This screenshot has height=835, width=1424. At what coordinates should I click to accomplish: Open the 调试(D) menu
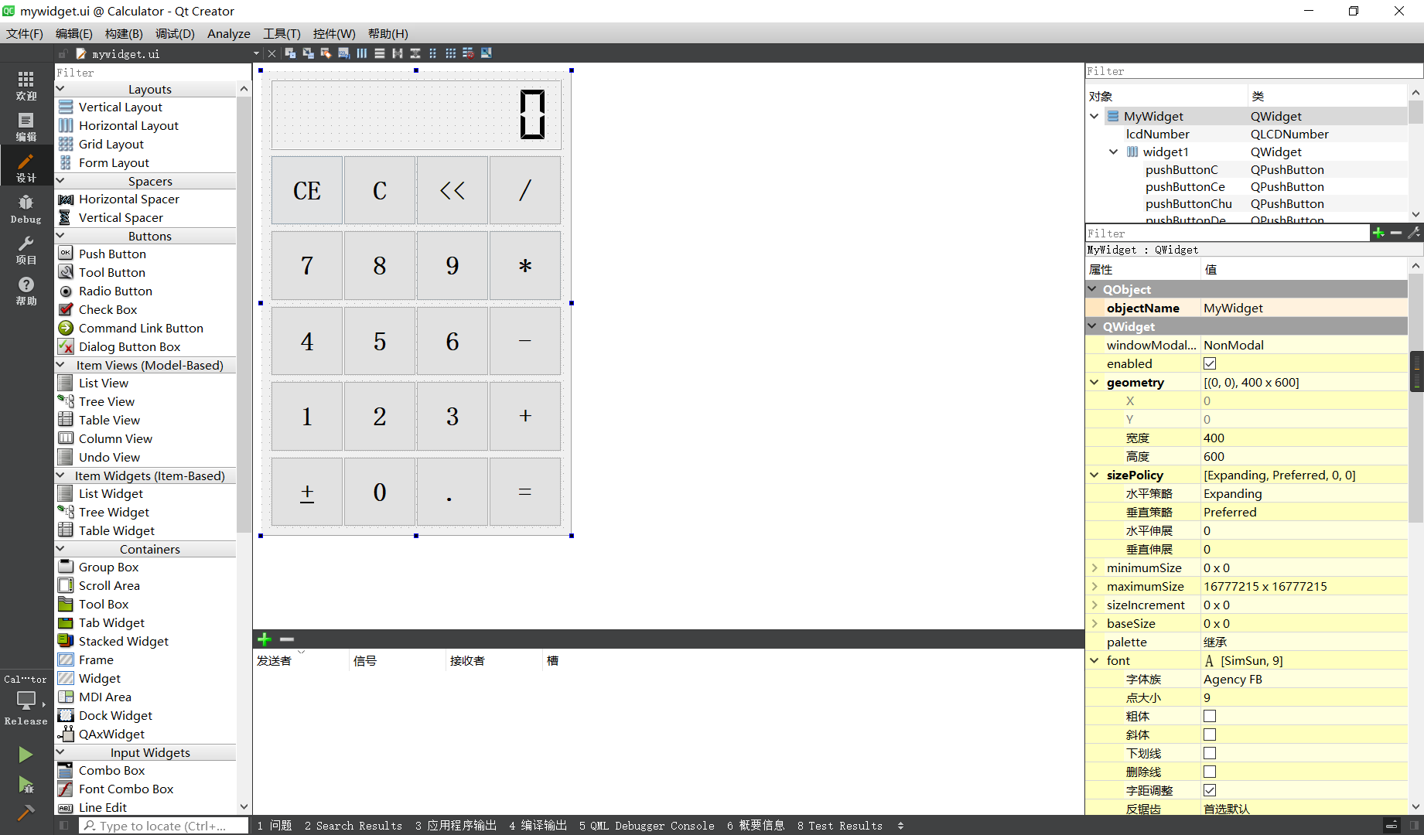click(175, 33)
